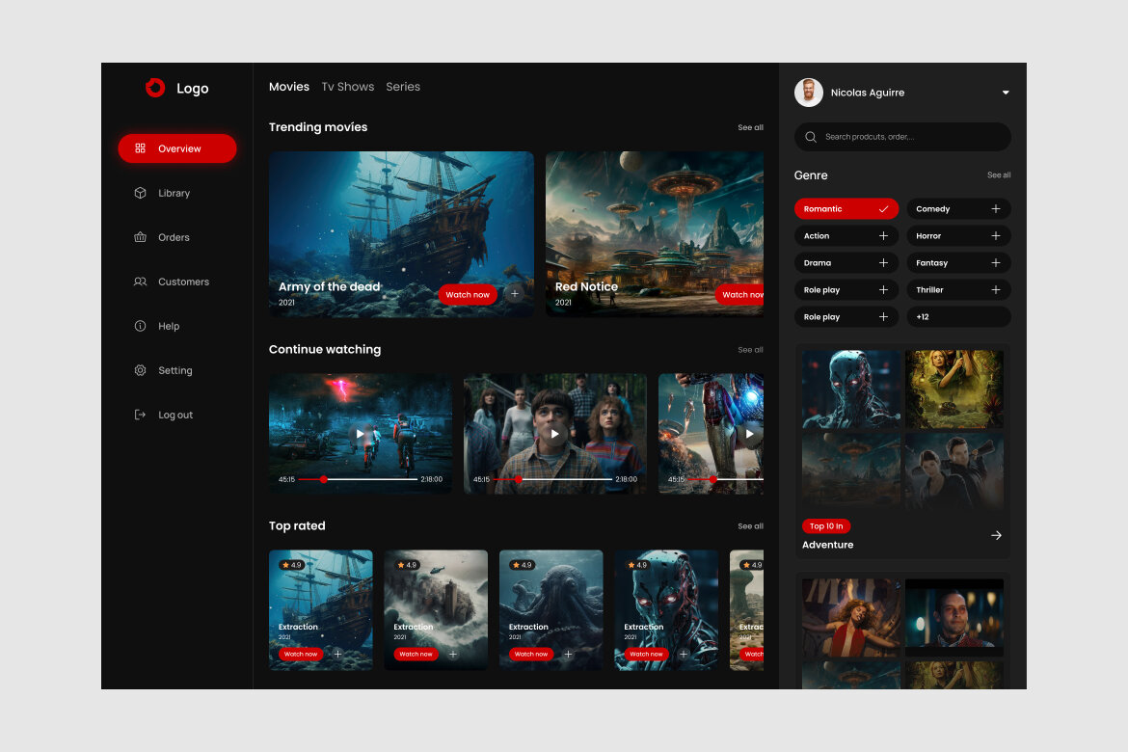1128x752 pixels.
Task: Watch now on the ship Extraction card
Action: pos(301,654)
